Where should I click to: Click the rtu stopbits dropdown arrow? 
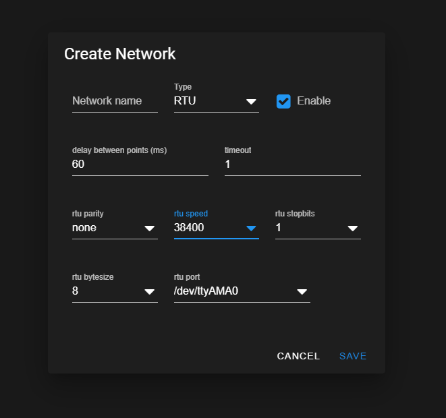pyautogui.click(x=353, y=228)
